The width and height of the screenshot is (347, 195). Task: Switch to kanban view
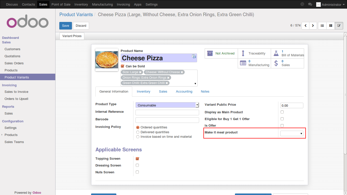(x=331, y=25)
